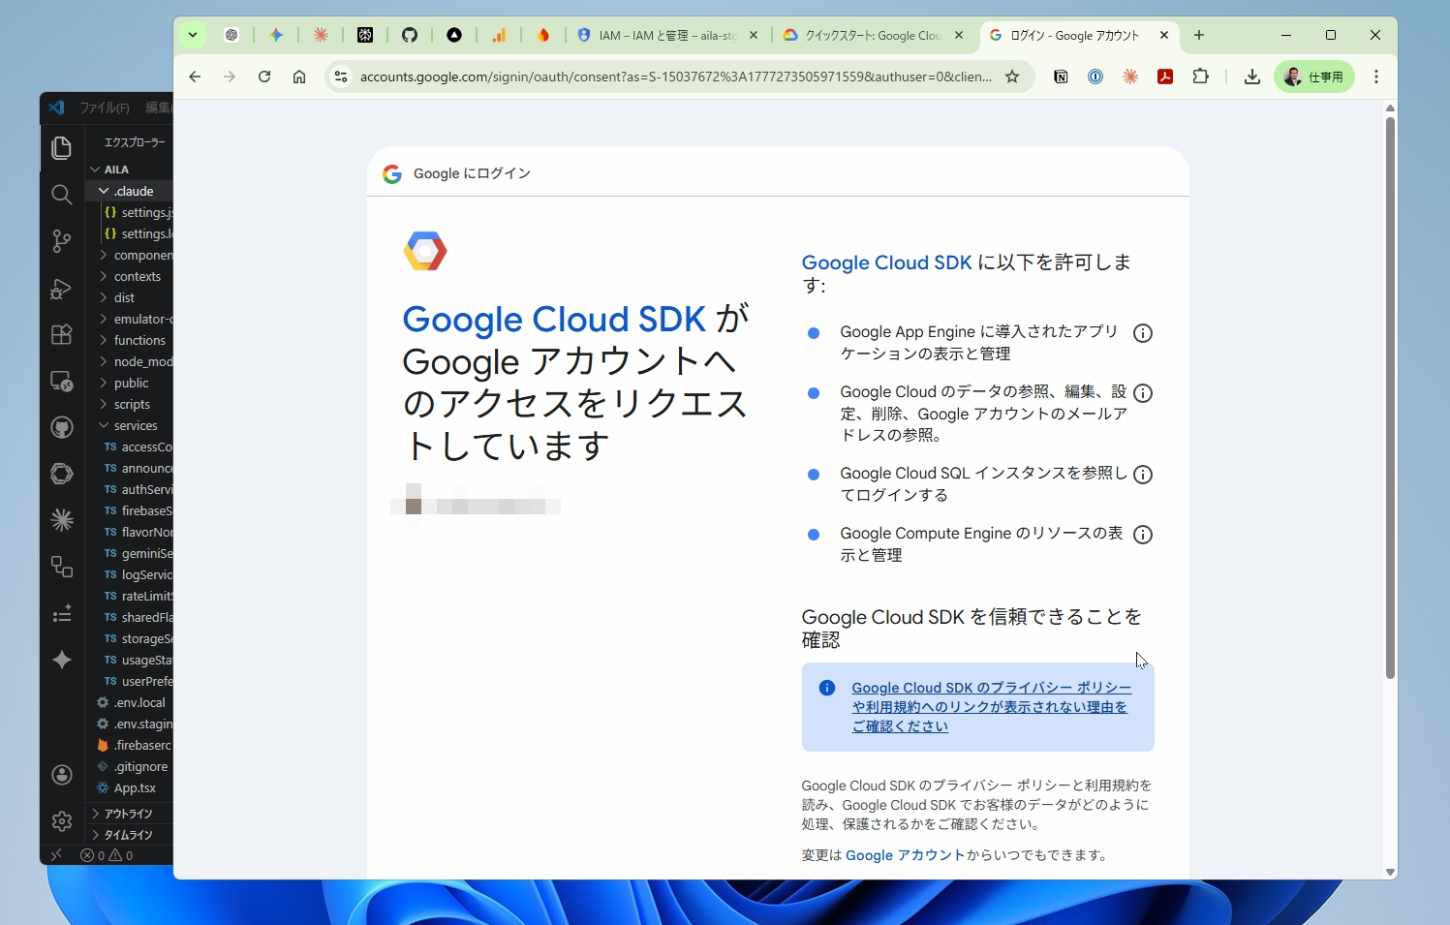The height and width of the screenshot is (925, 1450).
Task: Expand the Outline (アウトライン) section
Action: (130, 814)
